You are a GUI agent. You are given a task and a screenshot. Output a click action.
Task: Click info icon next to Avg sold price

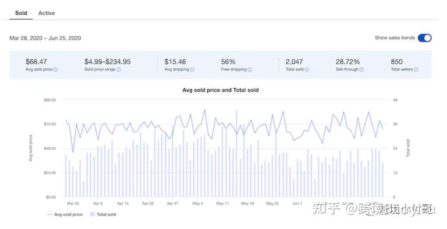tap(55, 70)
